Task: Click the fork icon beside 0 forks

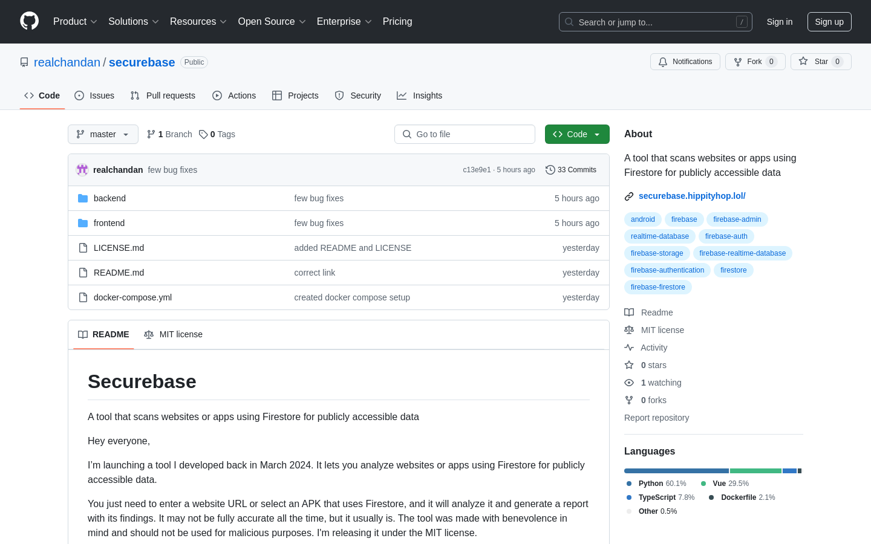Action: (x=629, y=400)
